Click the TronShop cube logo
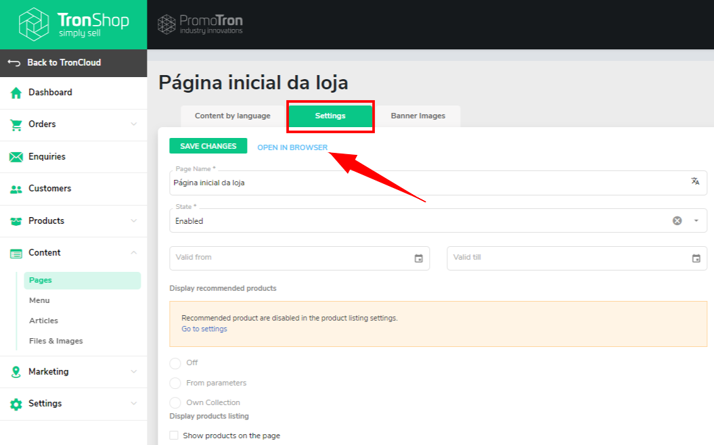 pyautogui.click(x=34, y=24)
